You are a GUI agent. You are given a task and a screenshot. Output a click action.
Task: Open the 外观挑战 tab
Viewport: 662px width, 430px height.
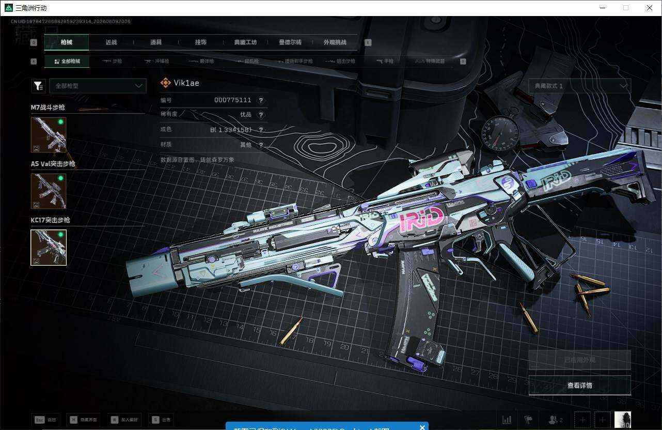pos(335,42)
